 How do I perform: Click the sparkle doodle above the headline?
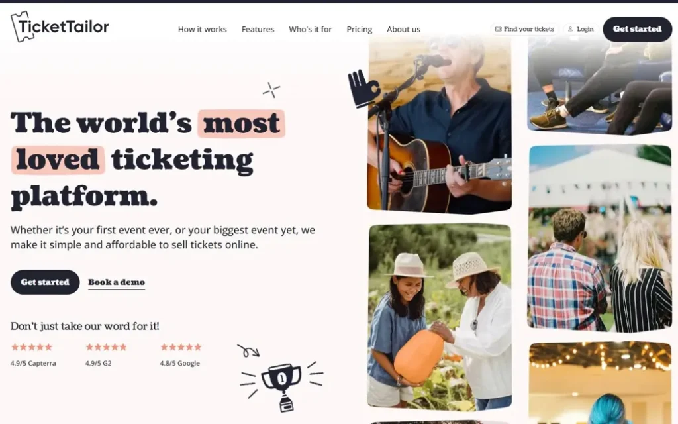271,90
